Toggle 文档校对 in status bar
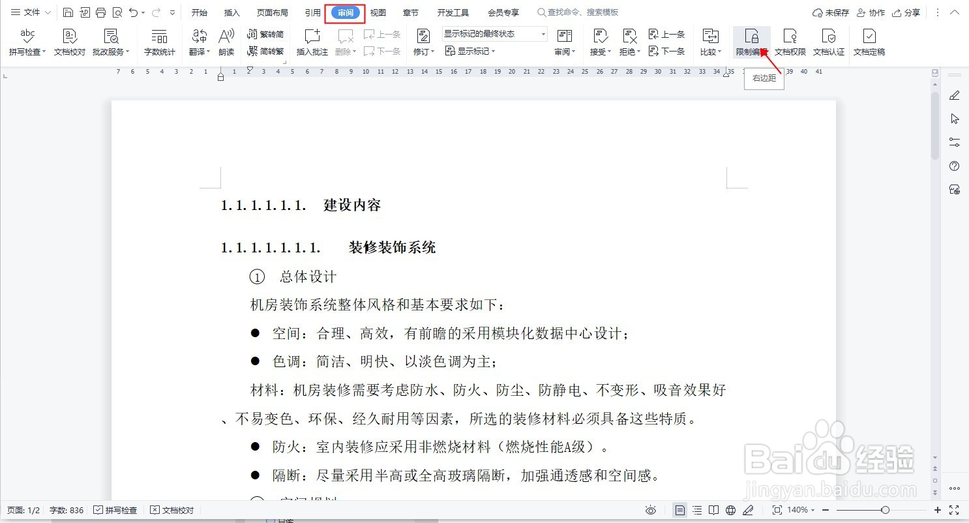Screen dimensions: 969x523 pos(172,510)
